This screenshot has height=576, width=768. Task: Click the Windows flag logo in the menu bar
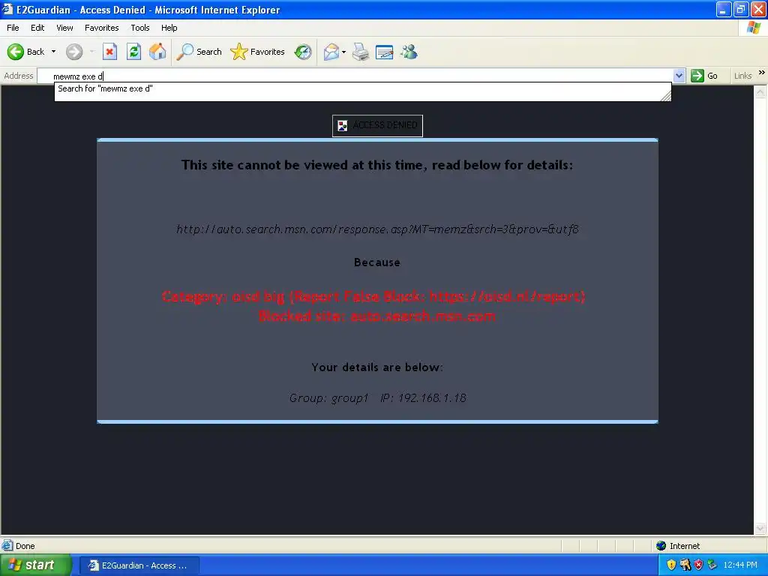point(754,28)
